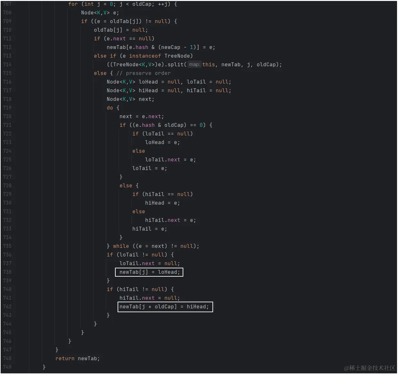This screenshot has width=398, height=374.
Task: Click 'return newTab;' statement
Action: pyautogui.click(x=78, y=359)
